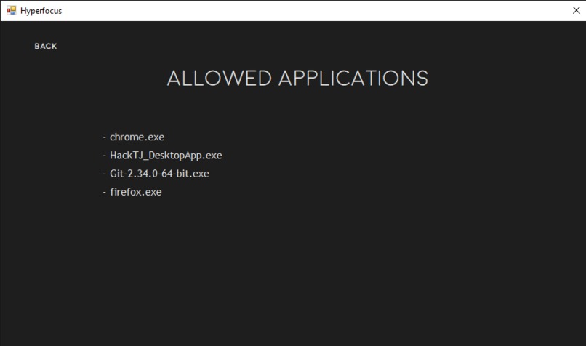The height and width of the screenshot is (346, 586).
Task: Click the ALLOWED APPLICATIONS heading
Action: (297, 79)
